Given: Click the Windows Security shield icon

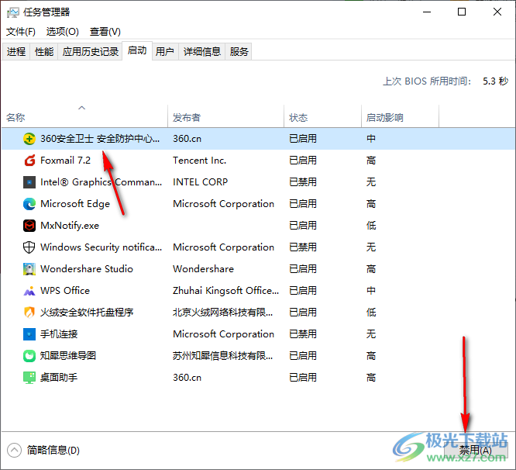Looking at the screenshot, I should [x=29, y=247].
